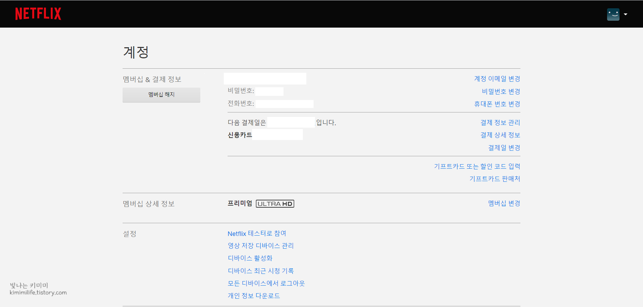
Task: Click 모든 디바이스에서 로그아웃 link
Action: pyautogui.click(x=266, y=283)
